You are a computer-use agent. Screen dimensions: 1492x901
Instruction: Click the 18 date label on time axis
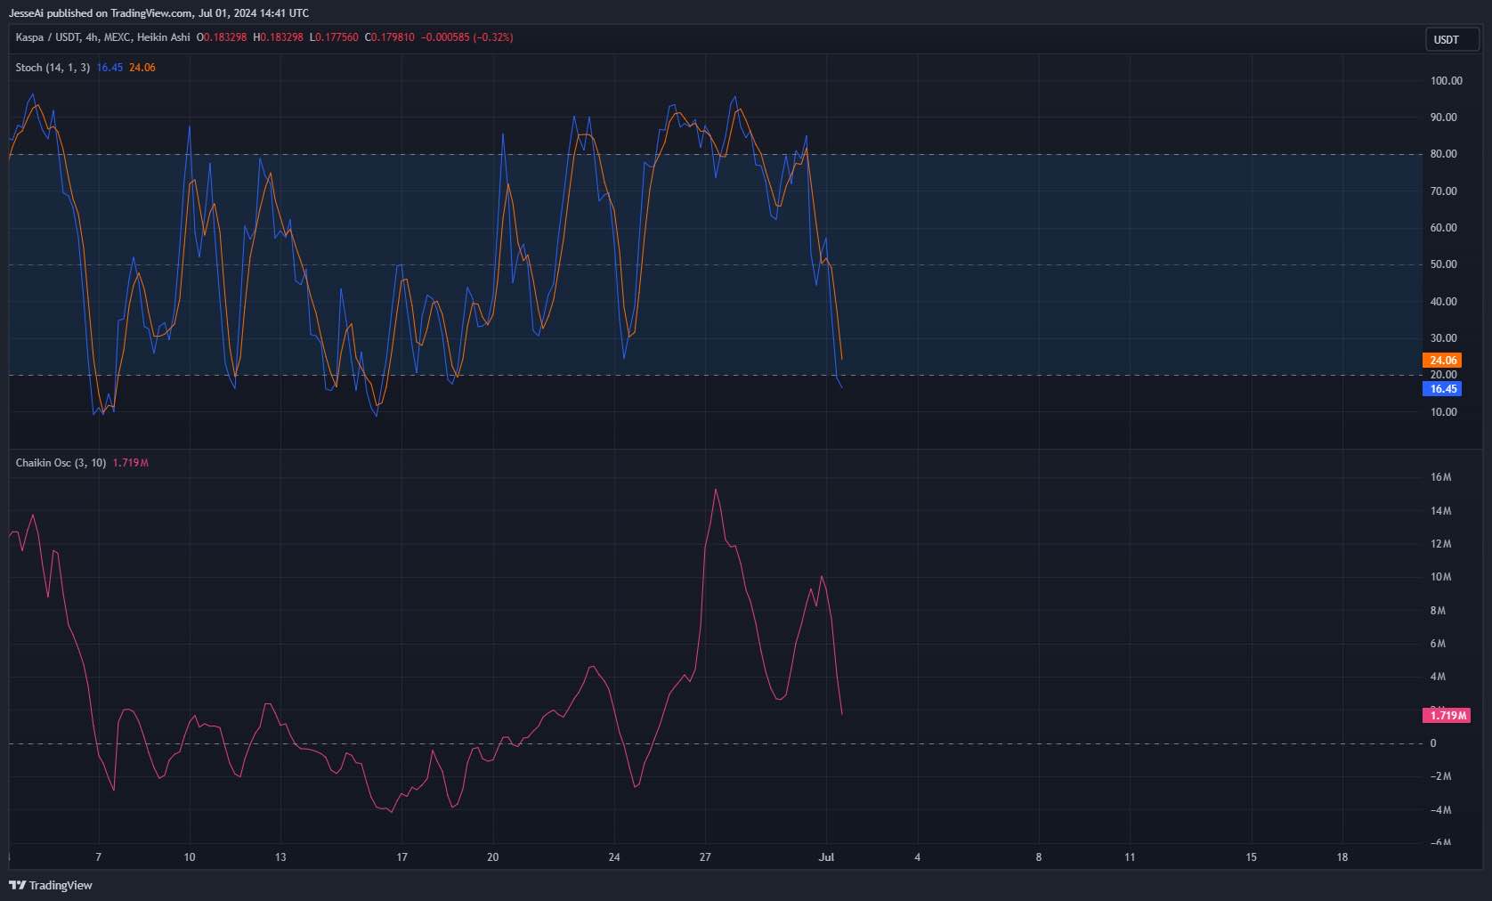coord(1342,857)
